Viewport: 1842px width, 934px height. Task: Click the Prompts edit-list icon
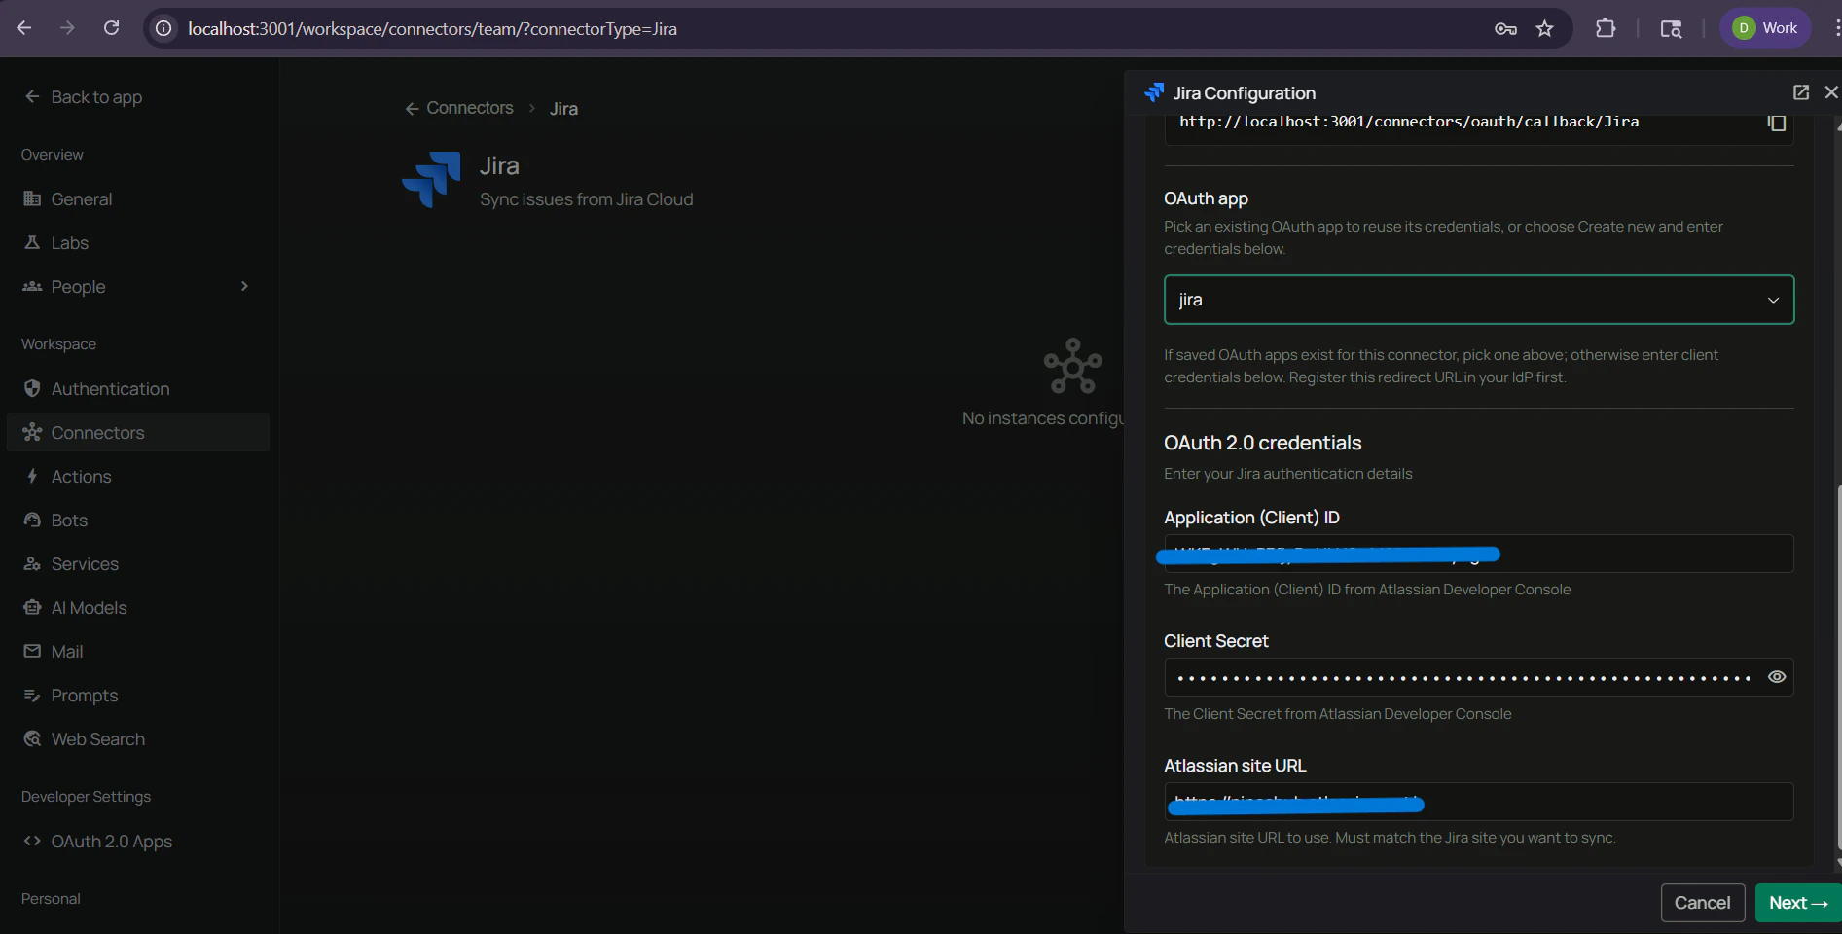[x=32, y=695]
